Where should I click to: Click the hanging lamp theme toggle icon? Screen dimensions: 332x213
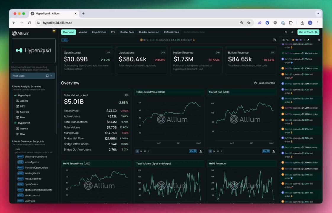click(54, 30)
